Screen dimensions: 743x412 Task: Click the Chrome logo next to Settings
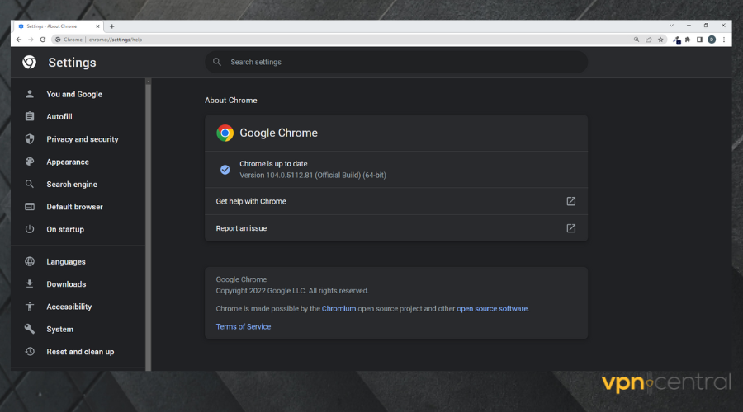coord(30,62)
